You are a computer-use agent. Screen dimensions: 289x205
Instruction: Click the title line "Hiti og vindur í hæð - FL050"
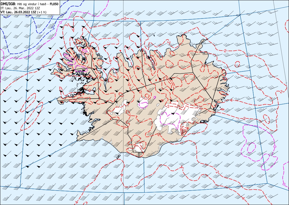coord(38,4)
